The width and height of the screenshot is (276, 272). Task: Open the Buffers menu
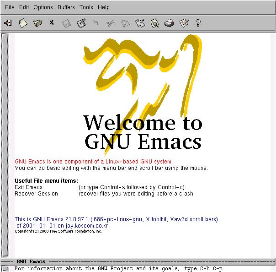pyautogui.click(x=66, y=7)
